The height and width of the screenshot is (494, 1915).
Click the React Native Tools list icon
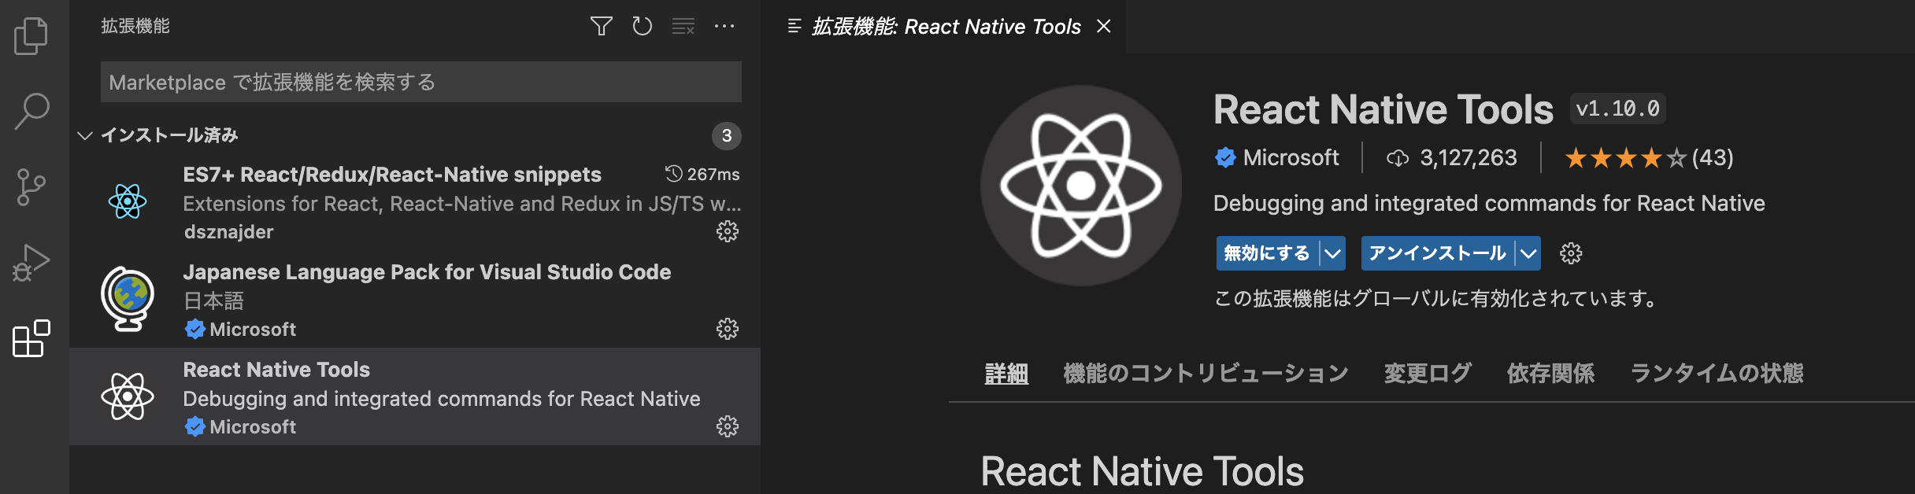pyautogui.click(x=128, y=396)
